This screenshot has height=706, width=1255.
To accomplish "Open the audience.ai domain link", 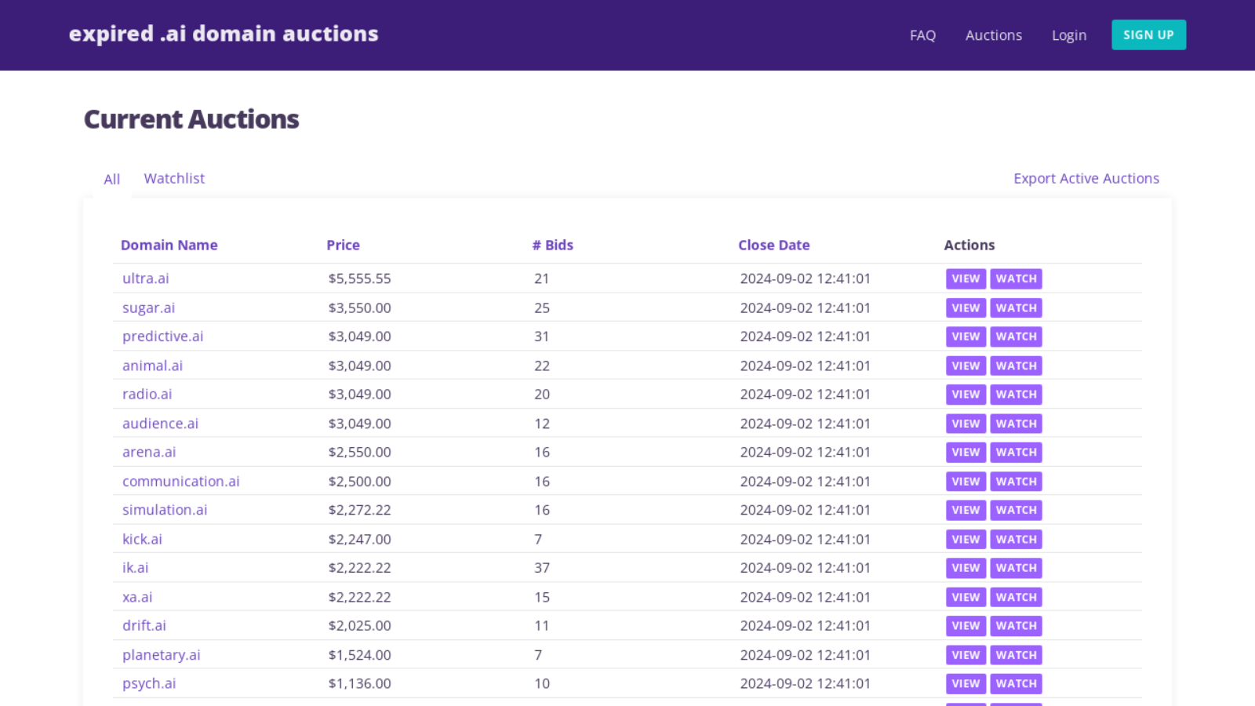I will click(160, 424).
